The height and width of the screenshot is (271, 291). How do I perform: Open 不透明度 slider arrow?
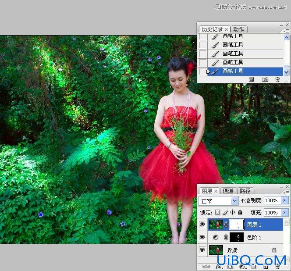pyautogui.click(x=284, y=200)
